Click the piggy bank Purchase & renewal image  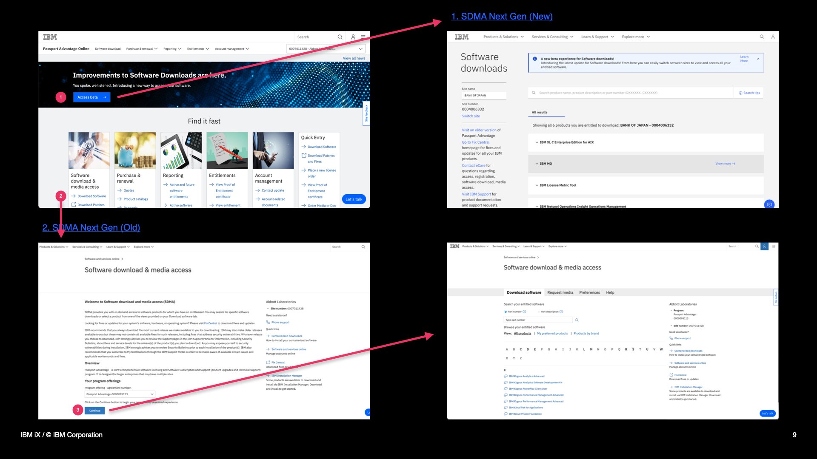pos(135,150)
